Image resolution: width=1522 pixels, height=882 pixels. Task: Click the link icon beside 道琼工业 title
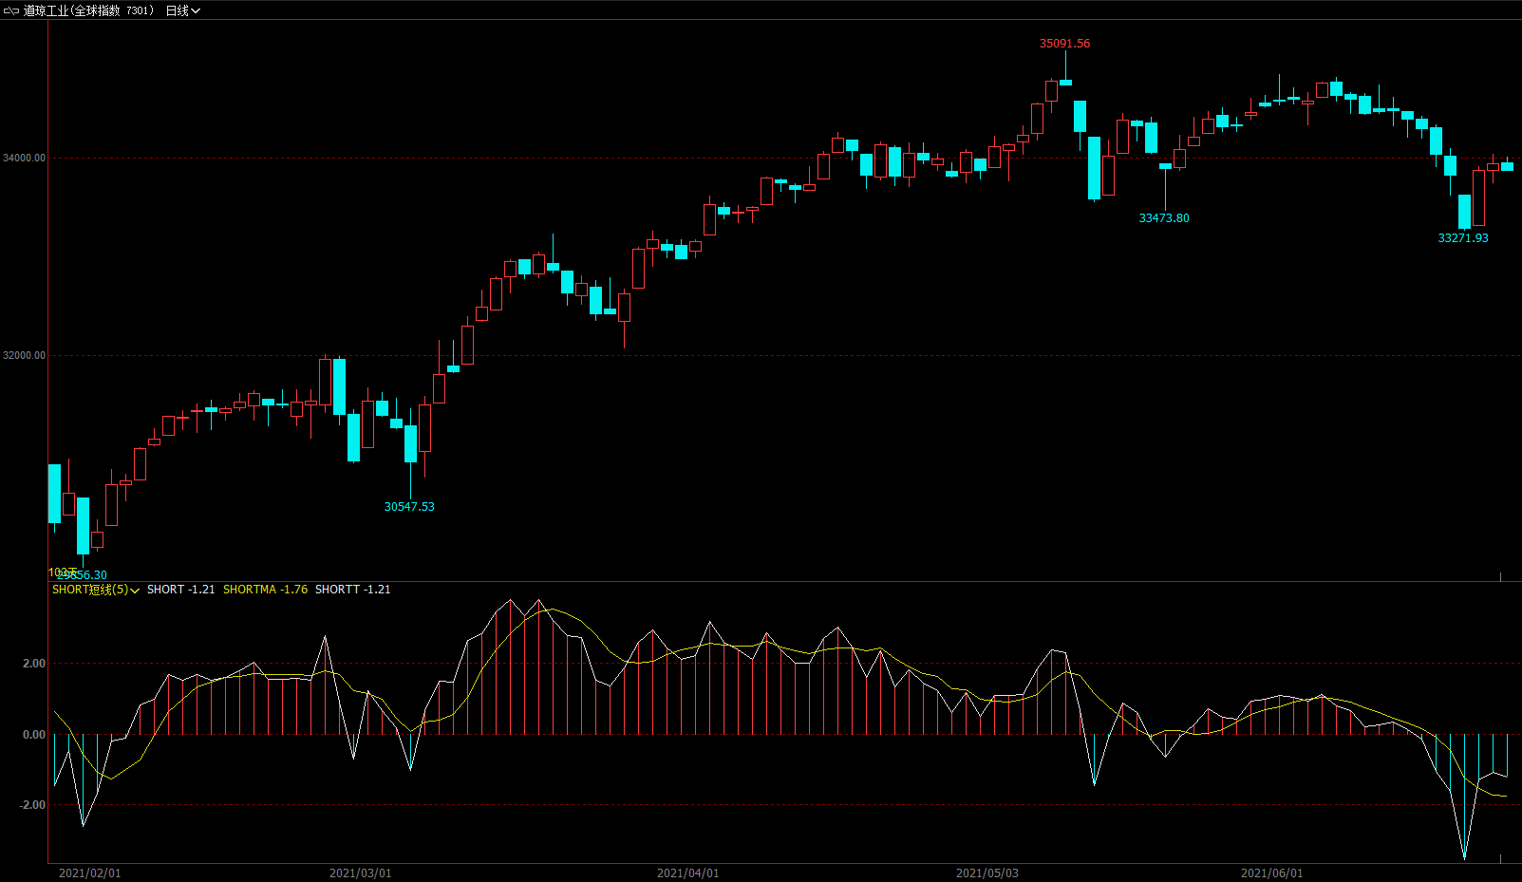pyautogui.click(x=11, y=10)
